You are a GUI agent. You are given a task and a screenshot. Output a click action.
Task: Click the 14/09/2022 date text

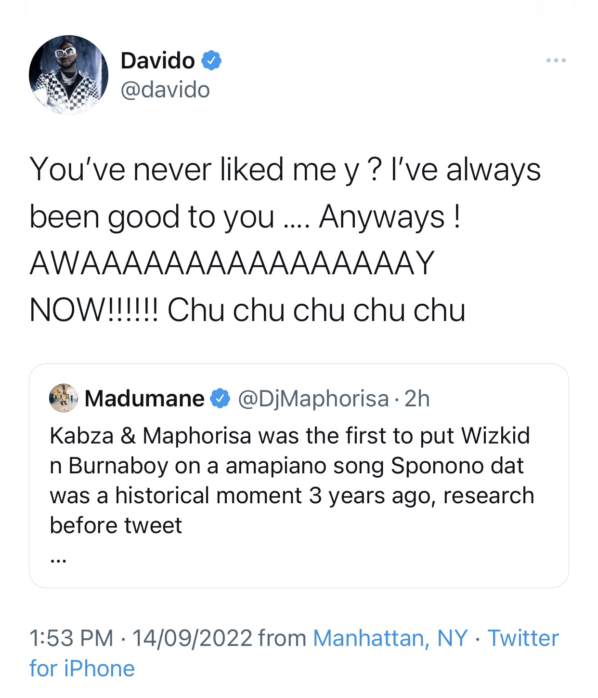point(192,638)
